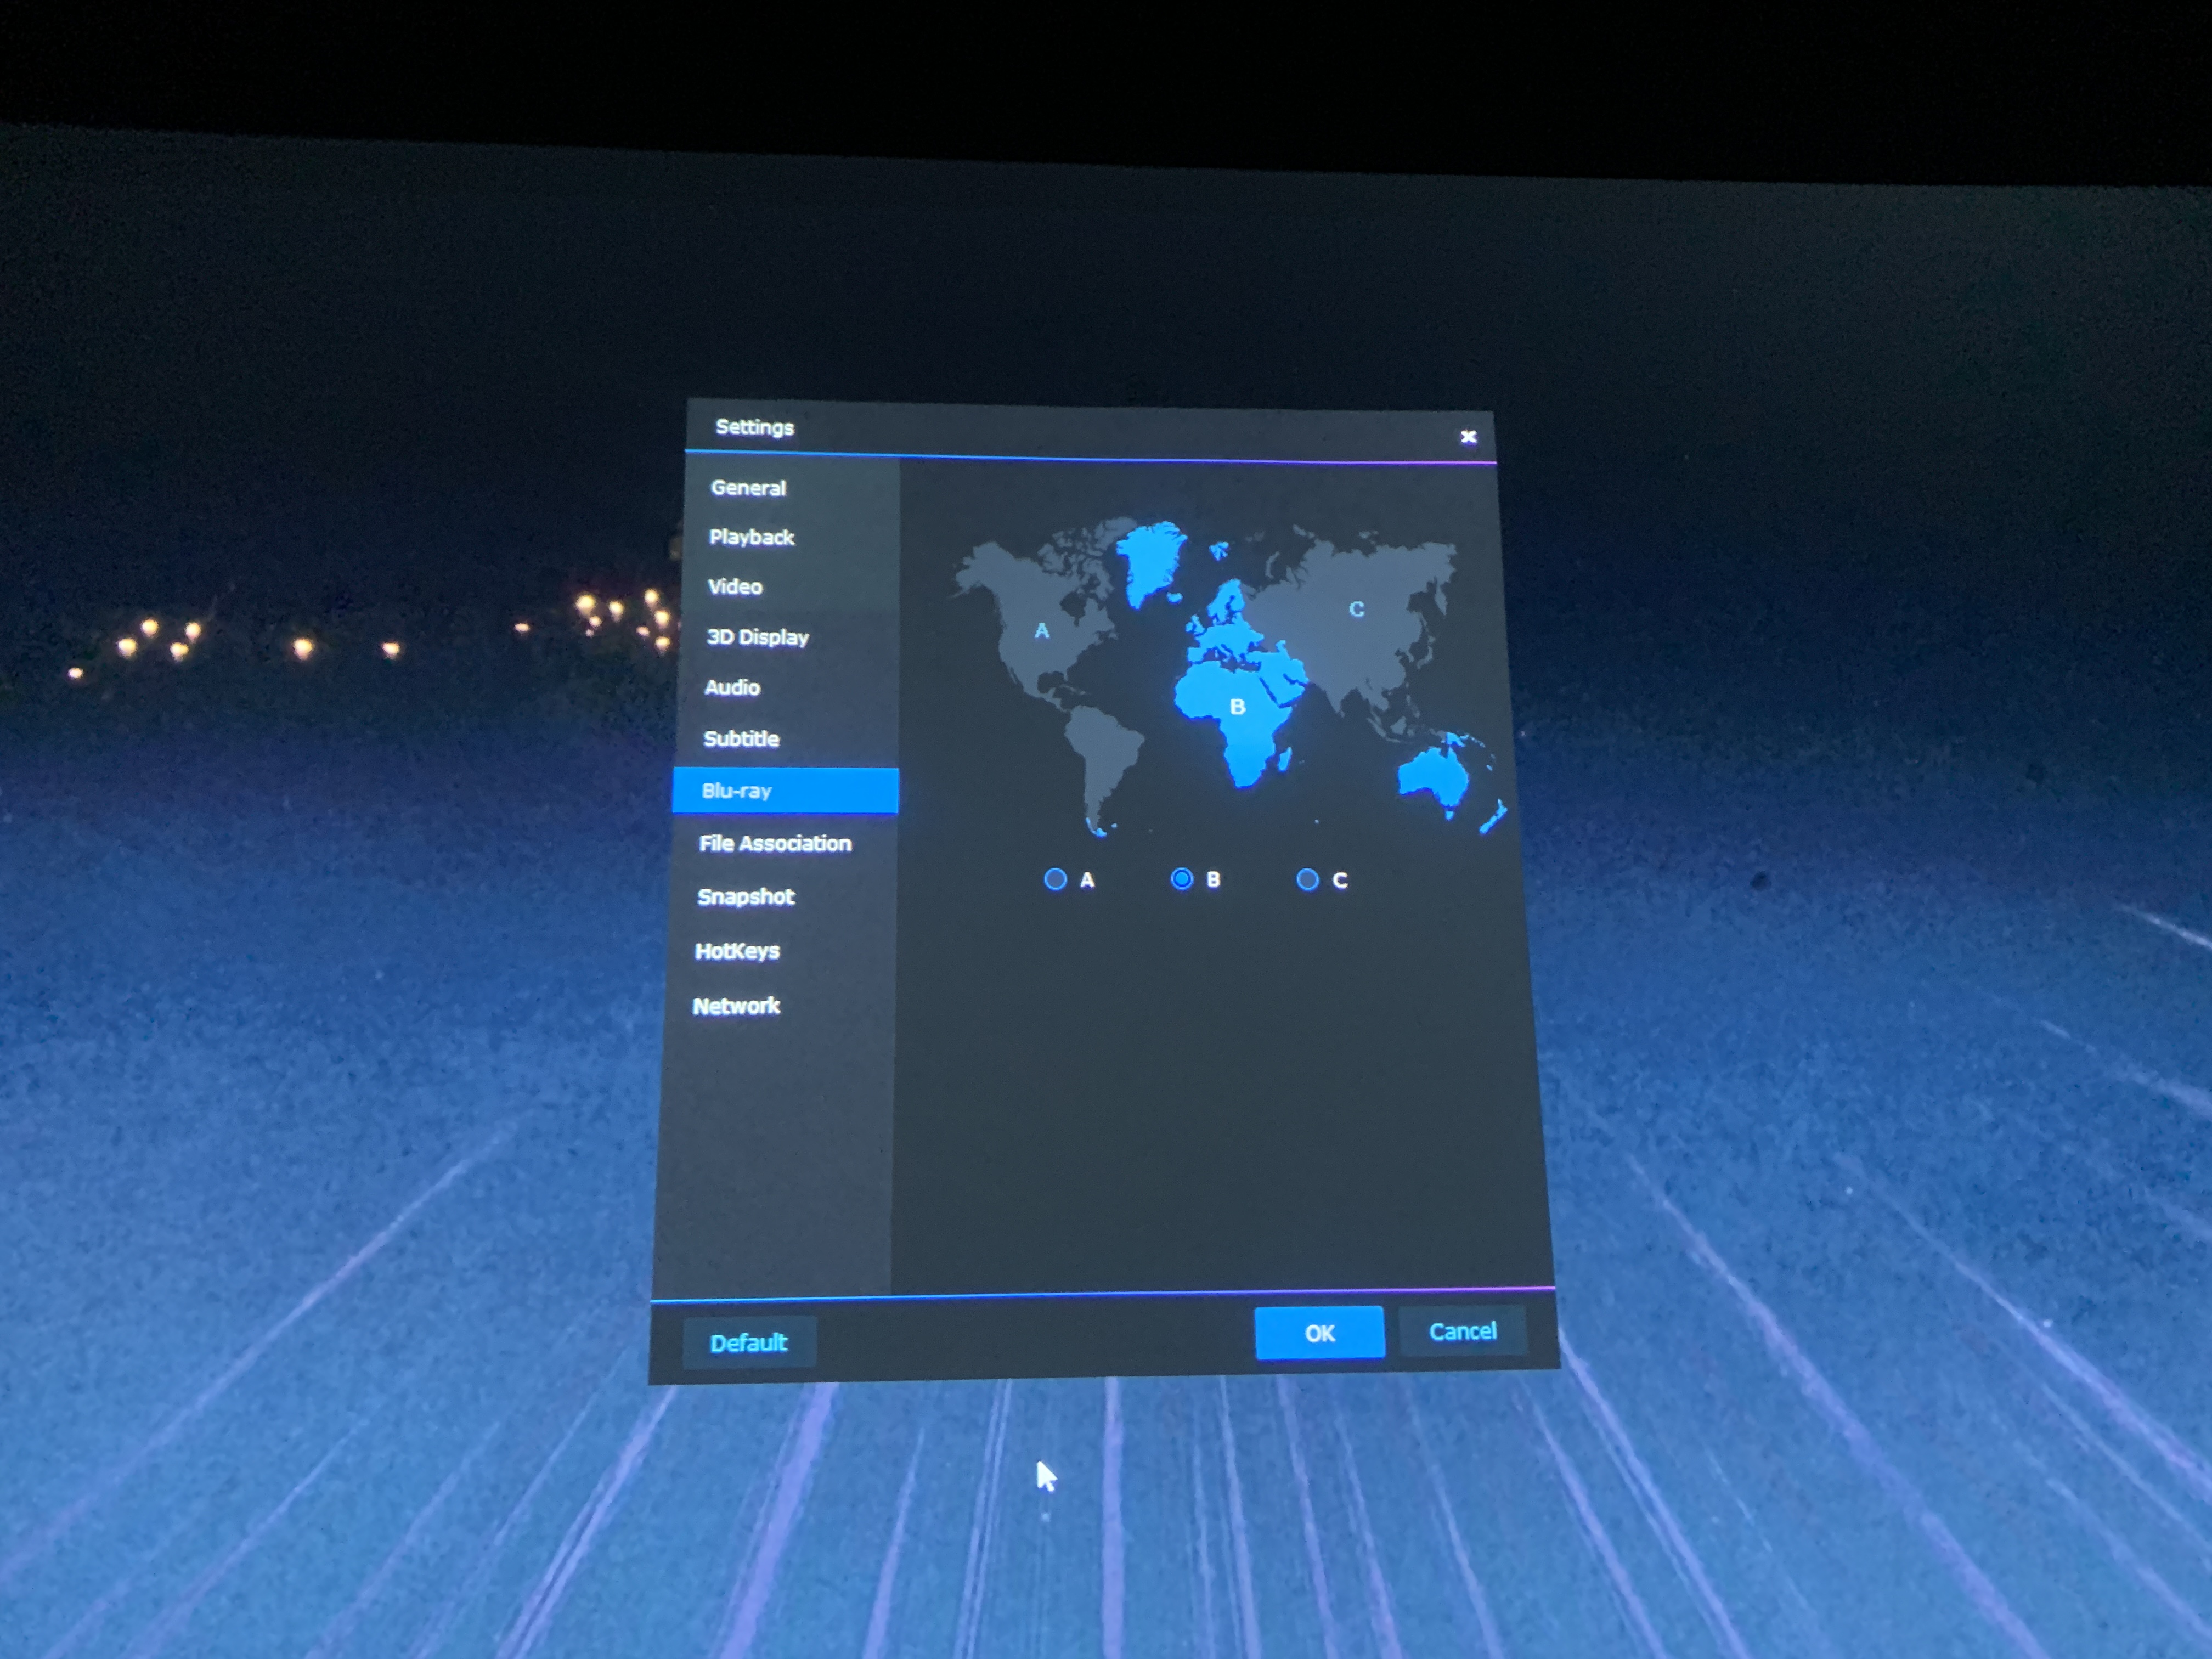The width and height of the screenshot is (2212, 1659).
Task: Close the Settings dialog with X
Action: [x=1468, y=437]
